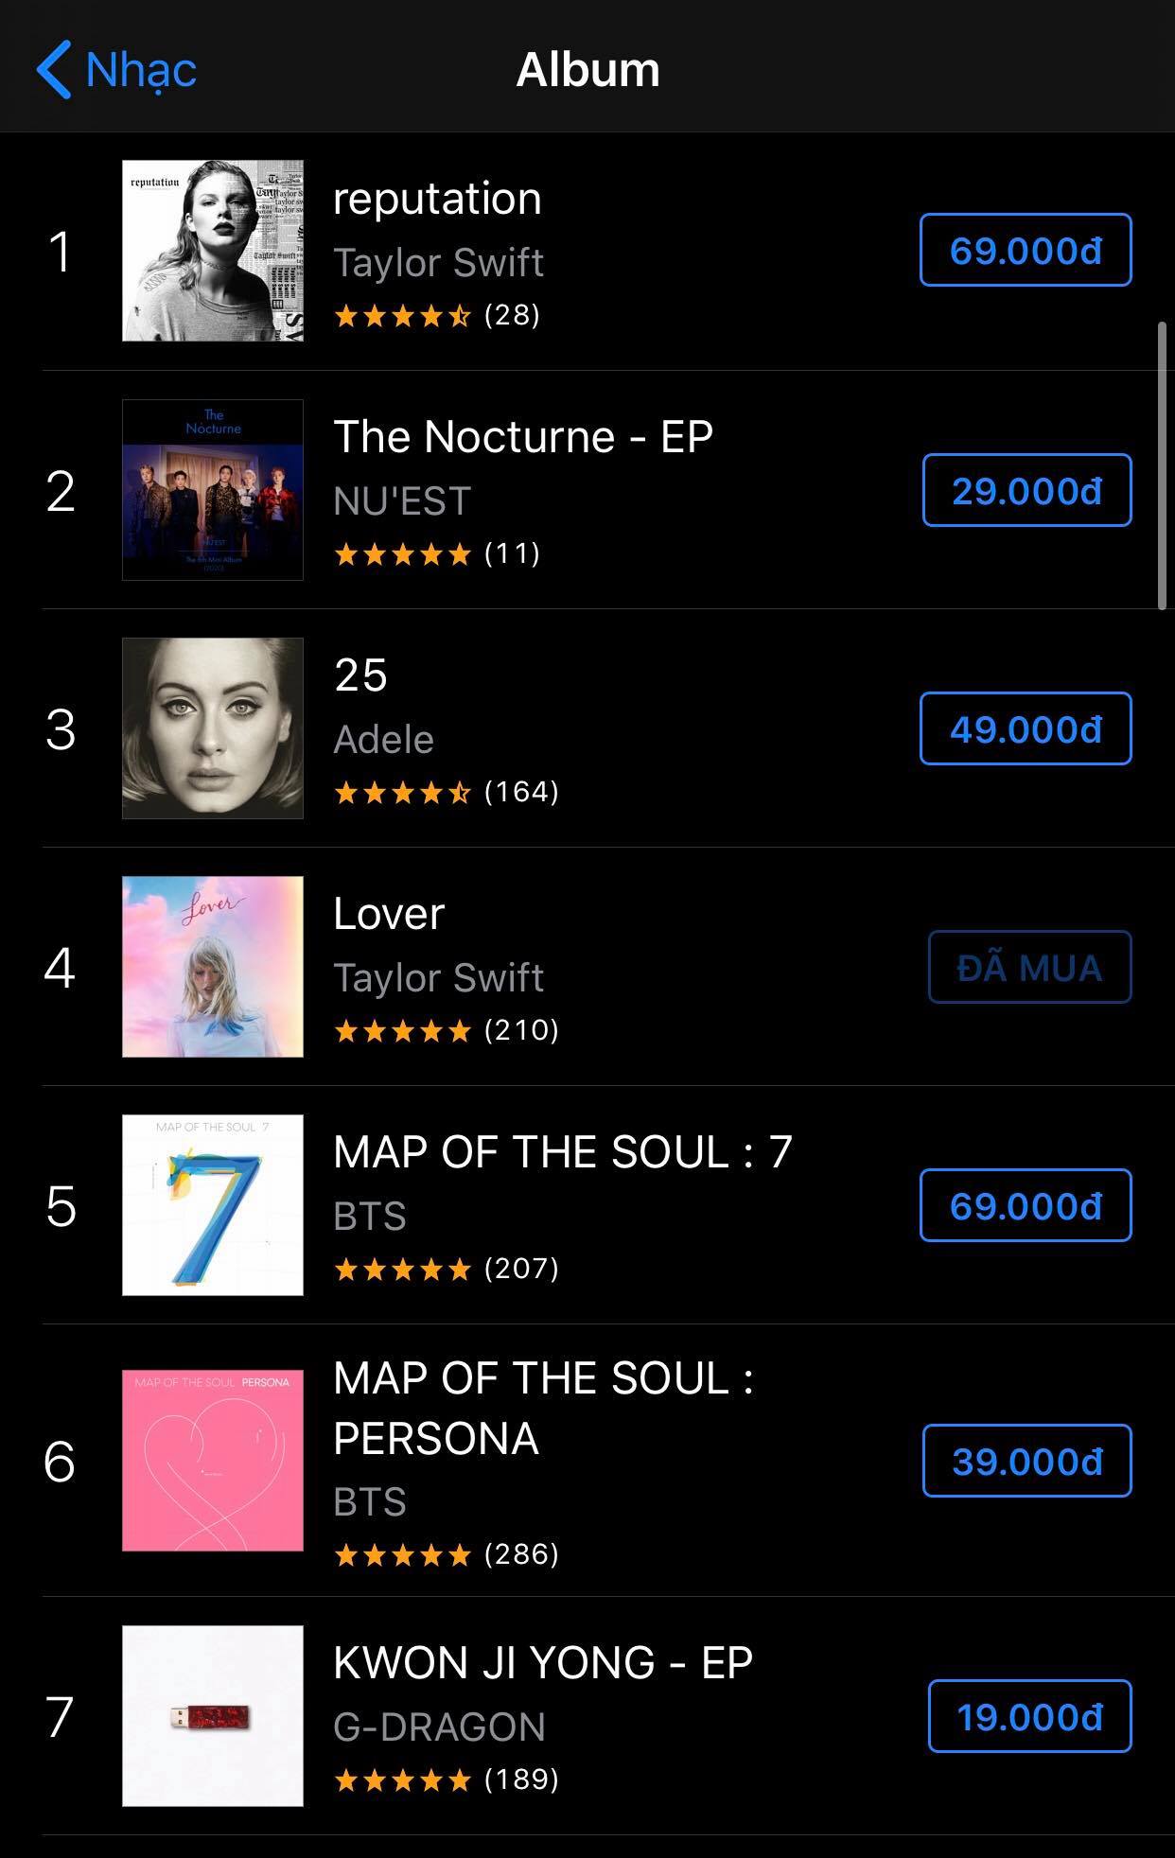Open The Nocturne EP cover art
This screenshot has width=1175, height=1858.
pos(213,489)
